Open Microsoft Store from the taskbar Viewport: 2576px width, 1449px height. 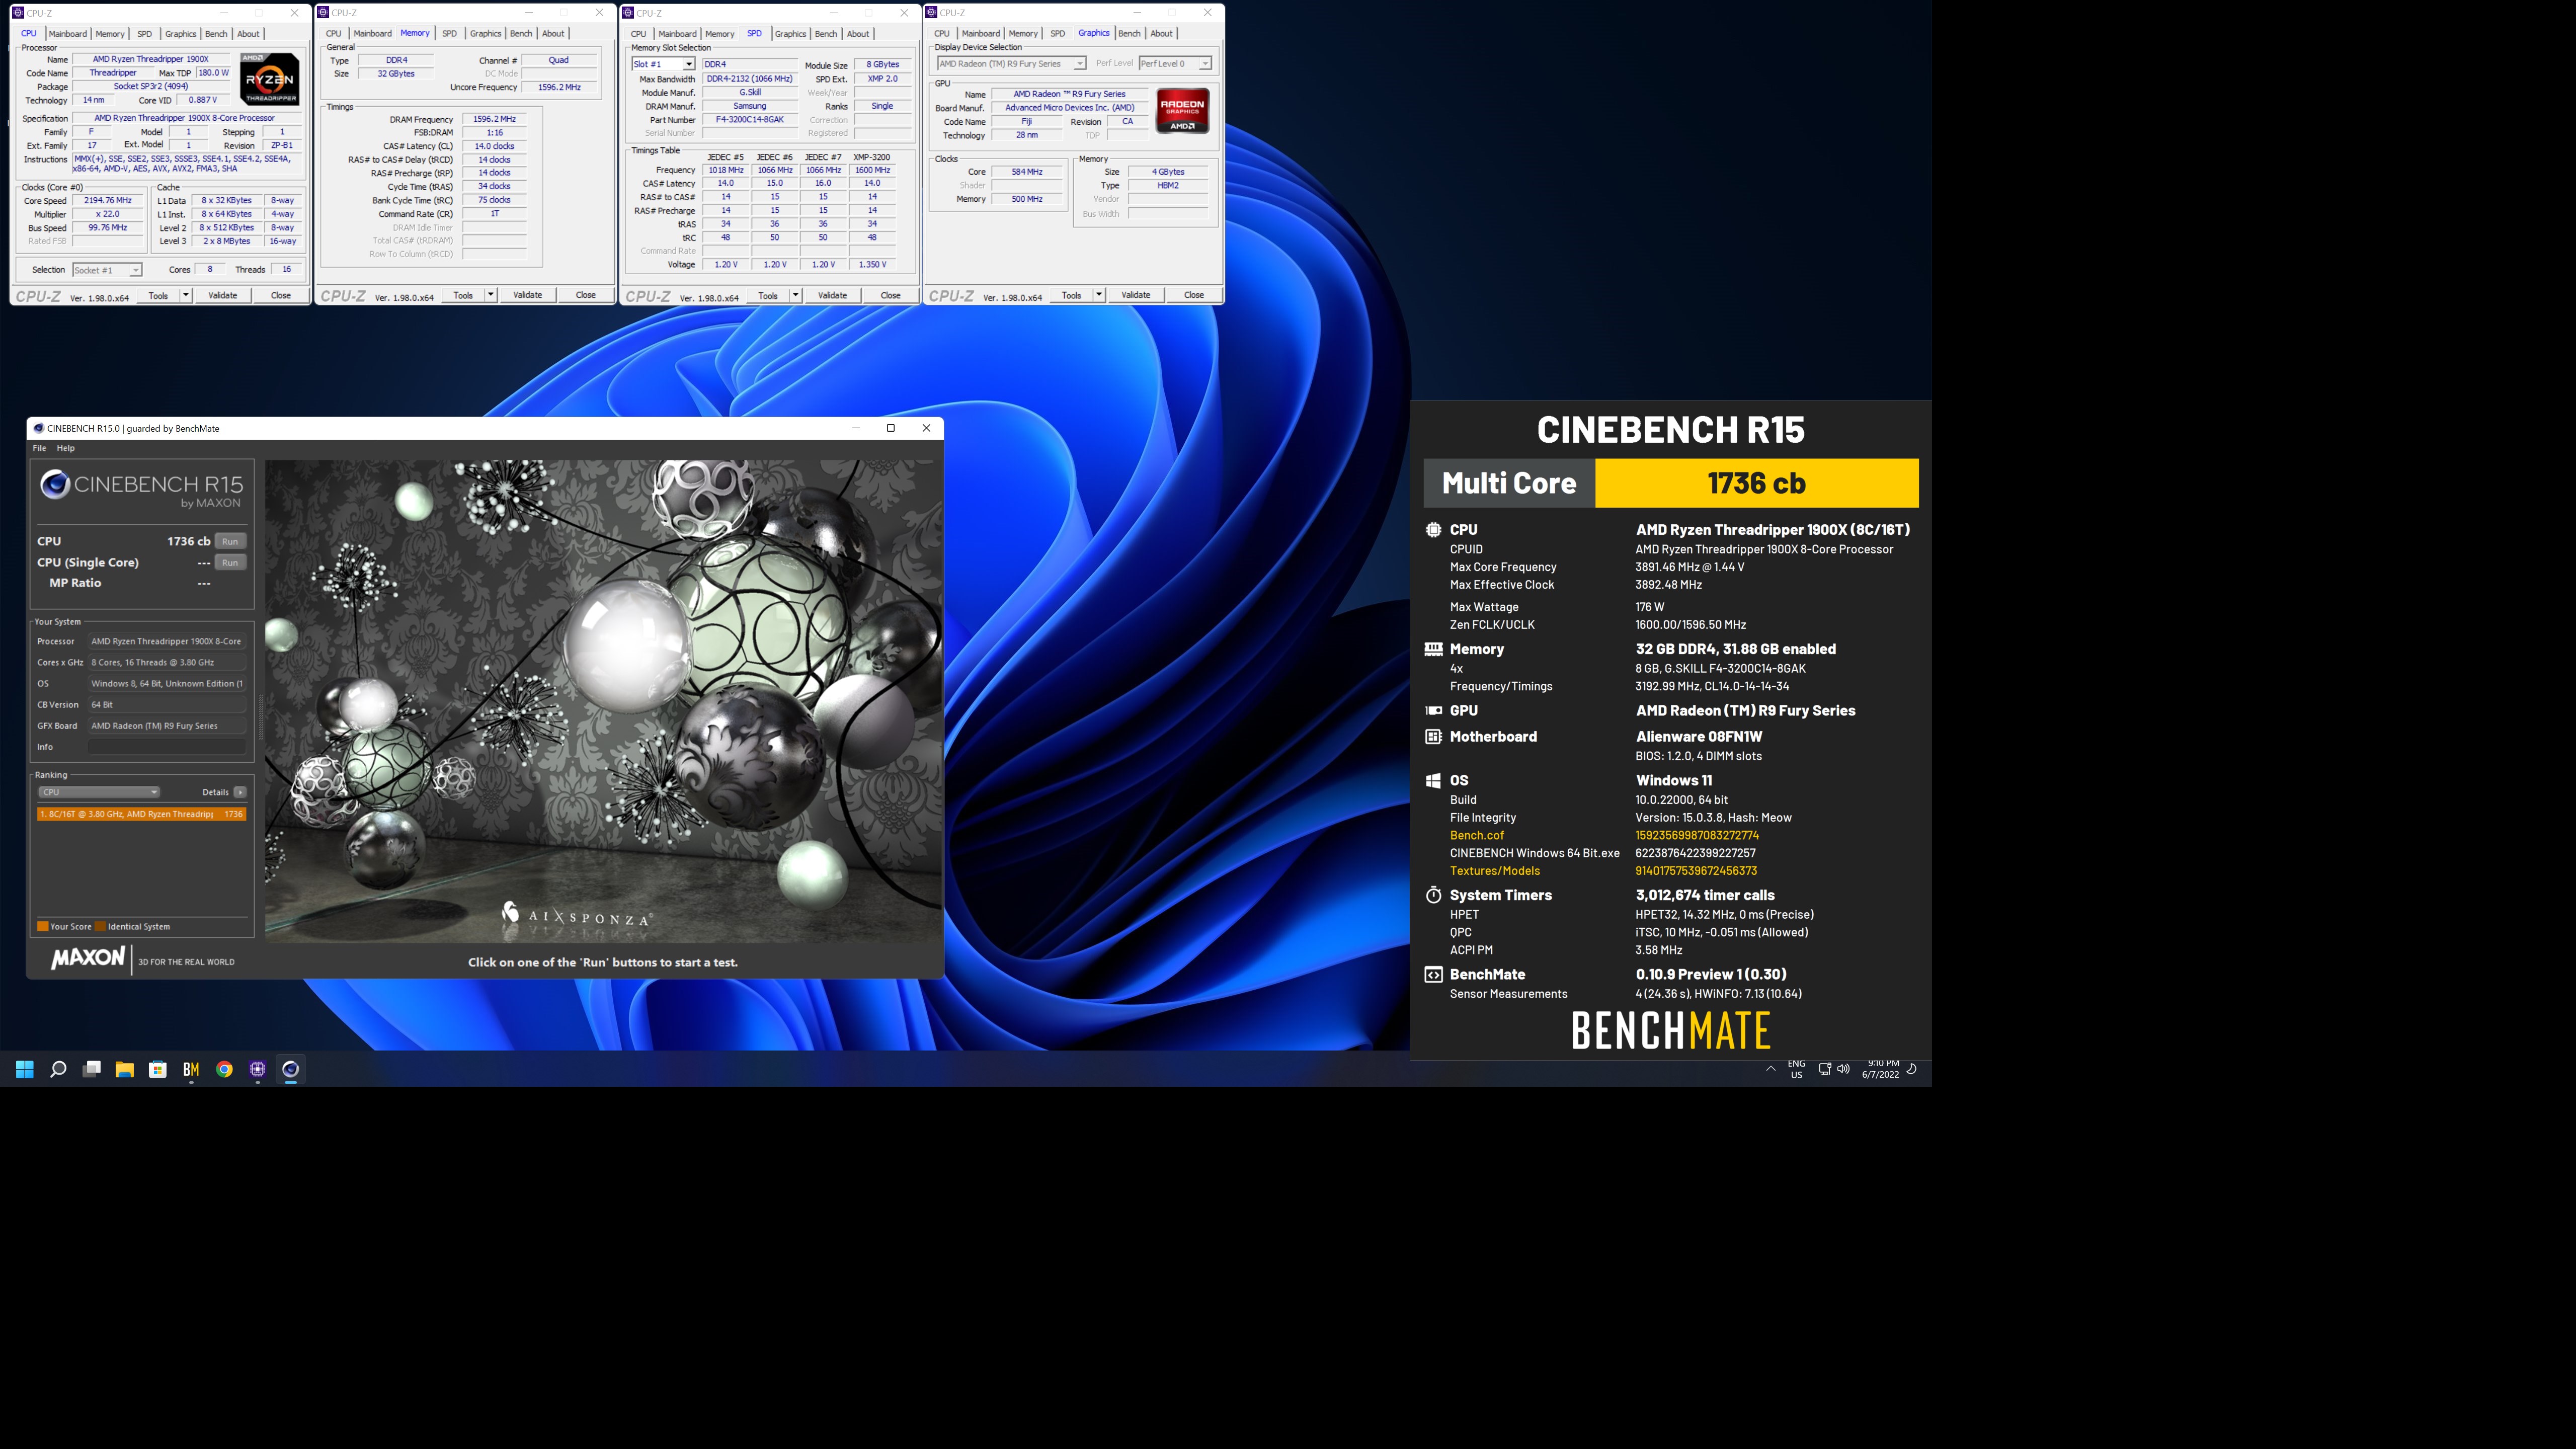tap(158, 1069)
